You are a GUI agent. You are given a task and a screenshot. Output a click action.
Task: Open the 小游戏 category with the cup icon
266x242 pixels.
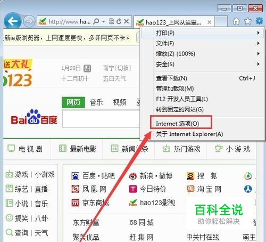point(238,149)
